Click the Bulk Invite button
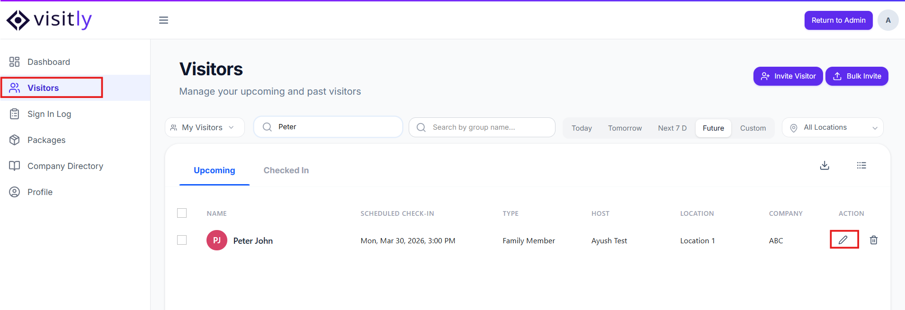 (857, 76)
